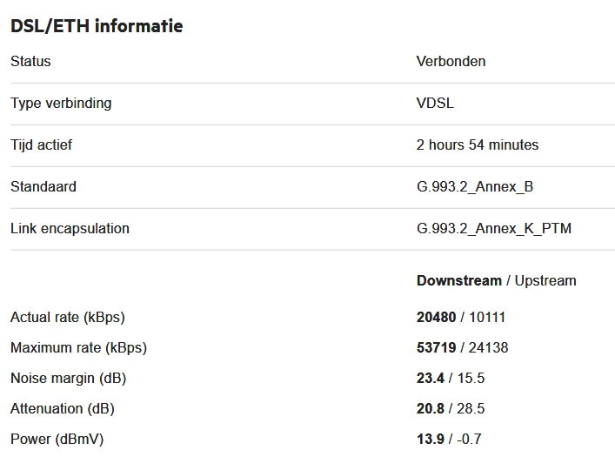This screenshot has width=615, height=457.
Task: Select the 53719 downstream maximum rate
Action: pos(436,347)
